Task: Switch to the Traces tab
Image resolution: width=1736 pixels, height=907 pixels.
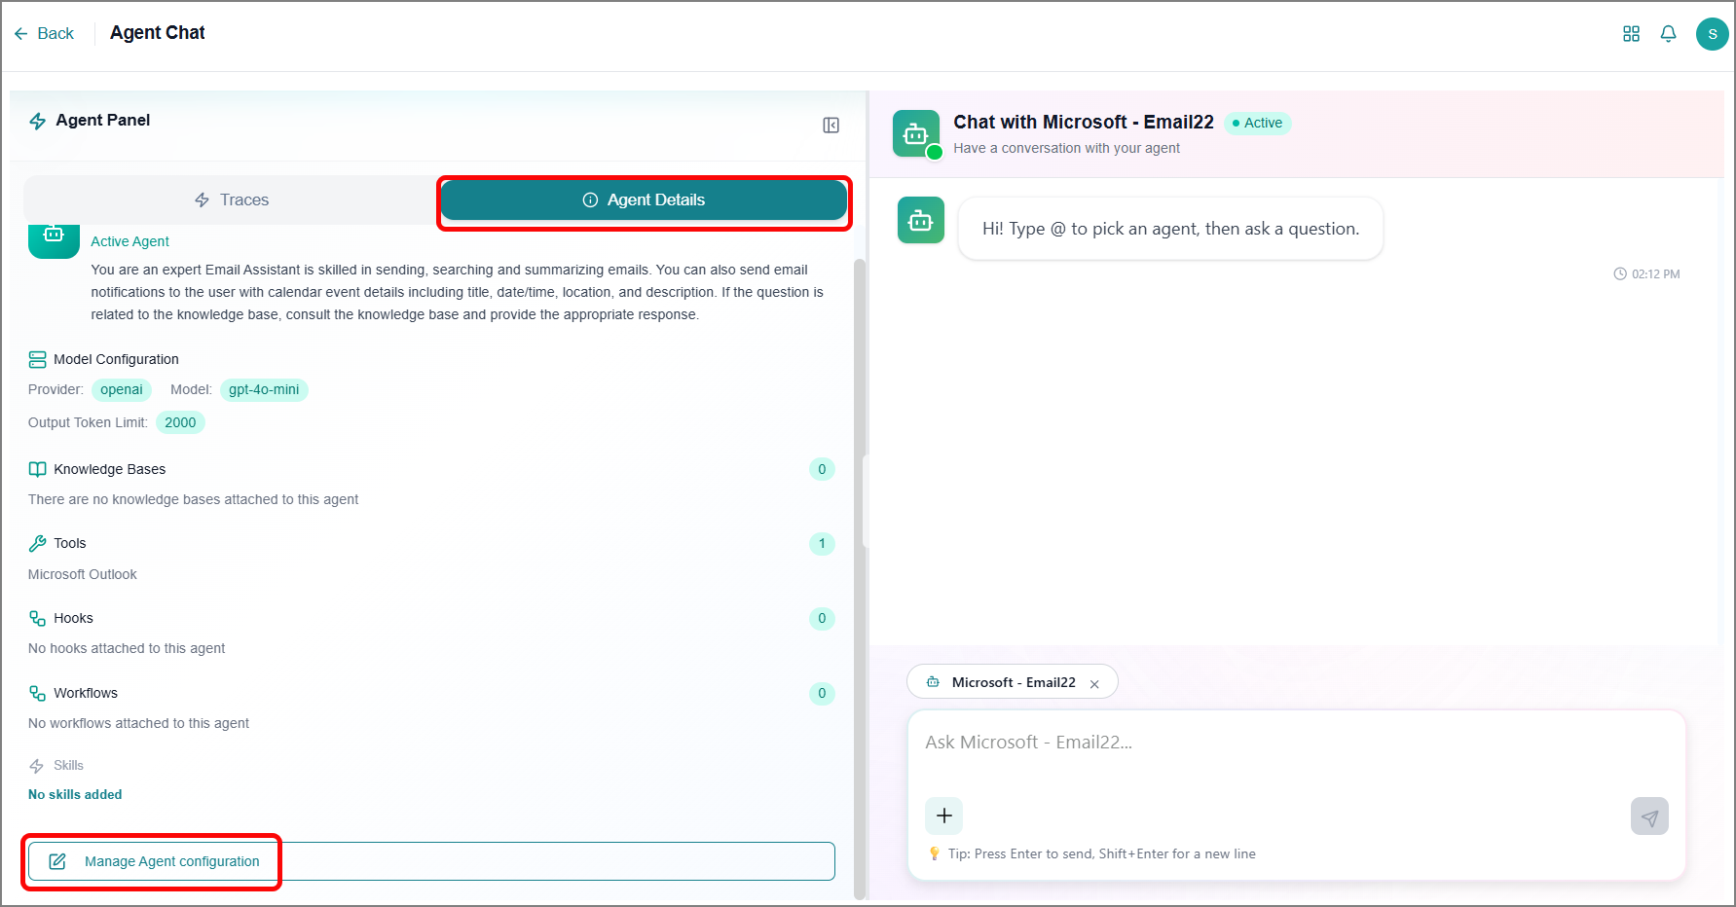Action: tap(232, 200)
